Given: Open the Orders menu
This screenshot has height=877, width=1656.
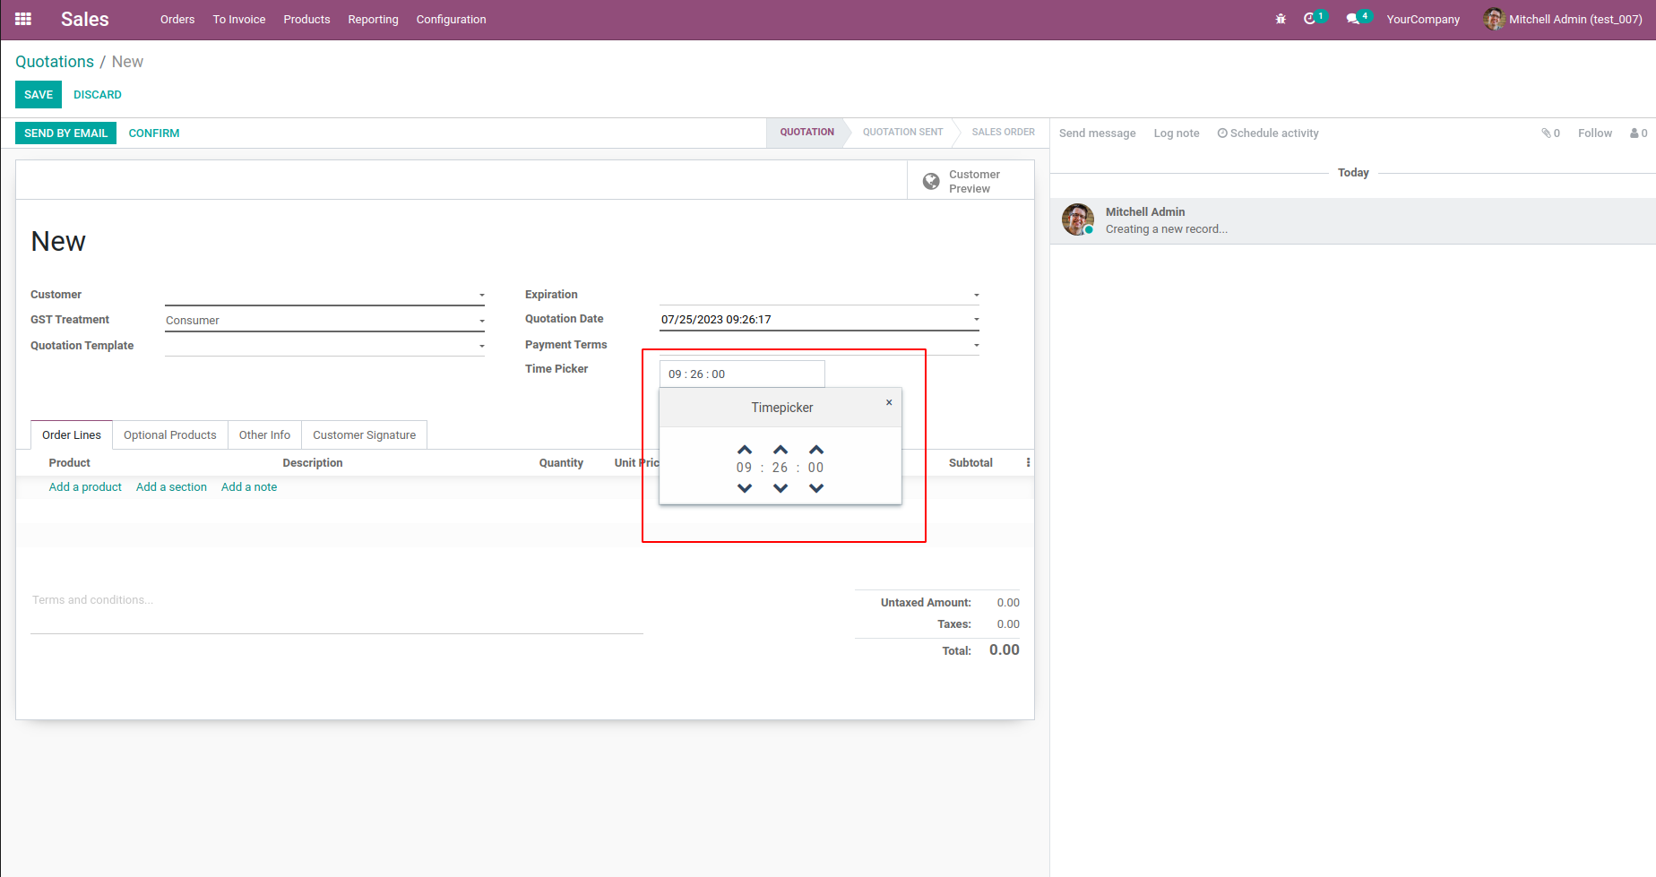Looking at the screenshot, I should 177,19.
